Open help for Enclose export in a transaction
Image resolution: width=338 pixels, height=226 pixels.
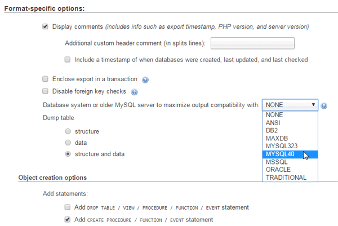tap(145, 80)
